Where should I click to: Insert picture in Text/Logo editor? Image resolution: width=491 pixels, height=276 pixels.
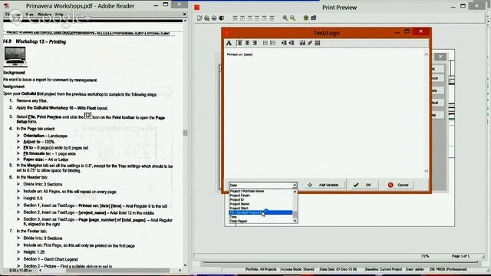click(x=302, y=43)
